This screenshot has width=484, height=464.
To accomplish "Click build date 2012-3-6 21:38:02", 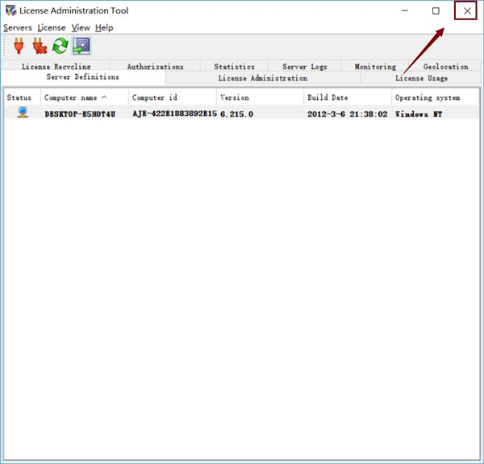I will click(347, 114).
